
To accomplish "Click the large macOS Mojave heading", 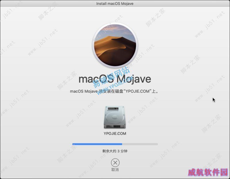I will [x=115, y=79].
